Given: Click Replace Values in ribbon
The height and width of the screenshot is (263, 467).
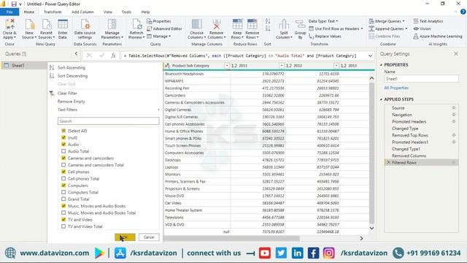Looking at the screenshot, I should pyautogui.click(x=325, y=37).
